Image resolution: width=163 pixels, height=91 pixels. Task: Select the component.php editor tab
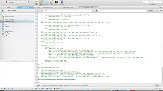[x=88, y=7]
